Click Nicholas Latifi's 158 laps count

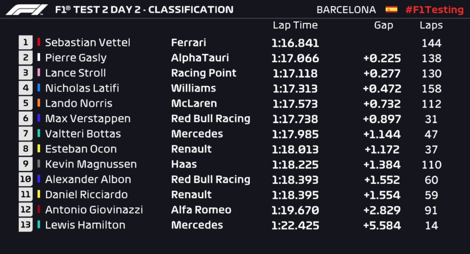(431, 88)
